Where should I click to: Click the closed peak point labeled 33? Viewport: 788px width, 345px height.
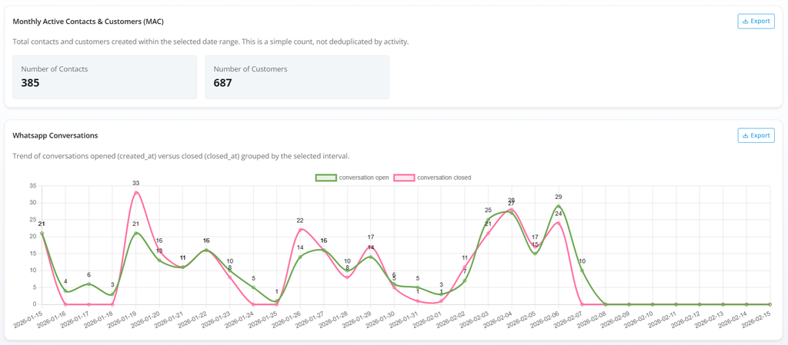(136, 193)
